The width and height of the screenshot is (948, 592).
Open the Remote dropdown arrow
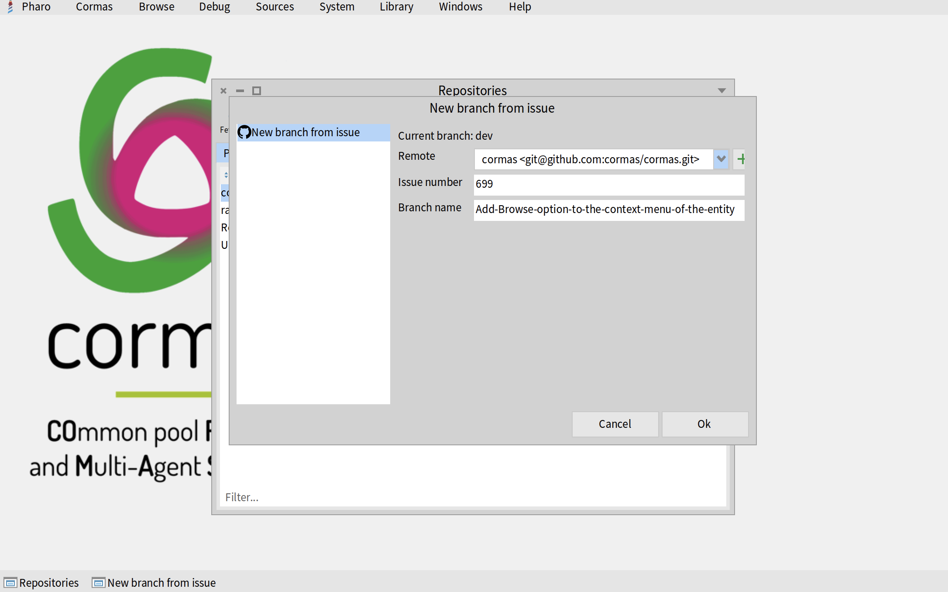(x=721, y=159)
